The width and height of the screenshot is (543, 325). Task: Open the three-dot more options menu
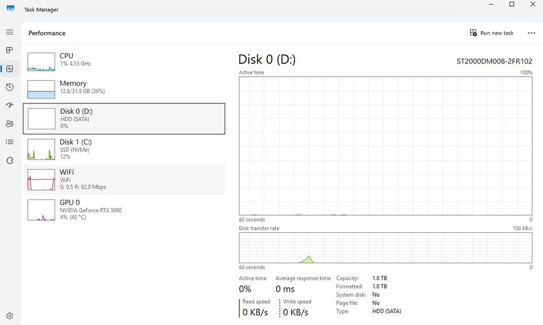(531, 33)
